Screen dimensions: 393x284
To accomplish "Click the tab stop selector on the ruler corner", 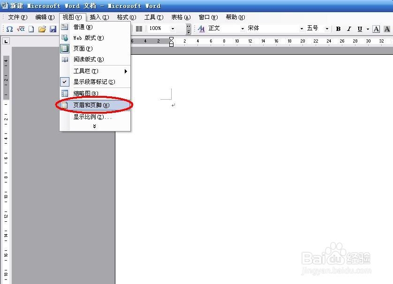I will pyautogui.click(x=6, y=41).
